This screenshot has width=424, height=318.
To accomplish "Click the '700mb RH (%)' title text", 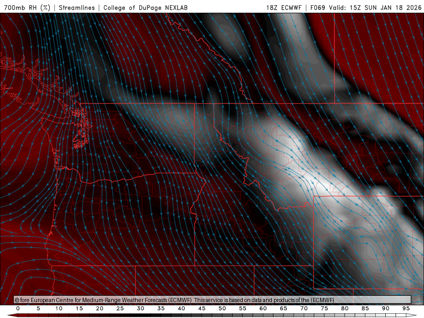I will pyautogui.click(x=28, y=7).
